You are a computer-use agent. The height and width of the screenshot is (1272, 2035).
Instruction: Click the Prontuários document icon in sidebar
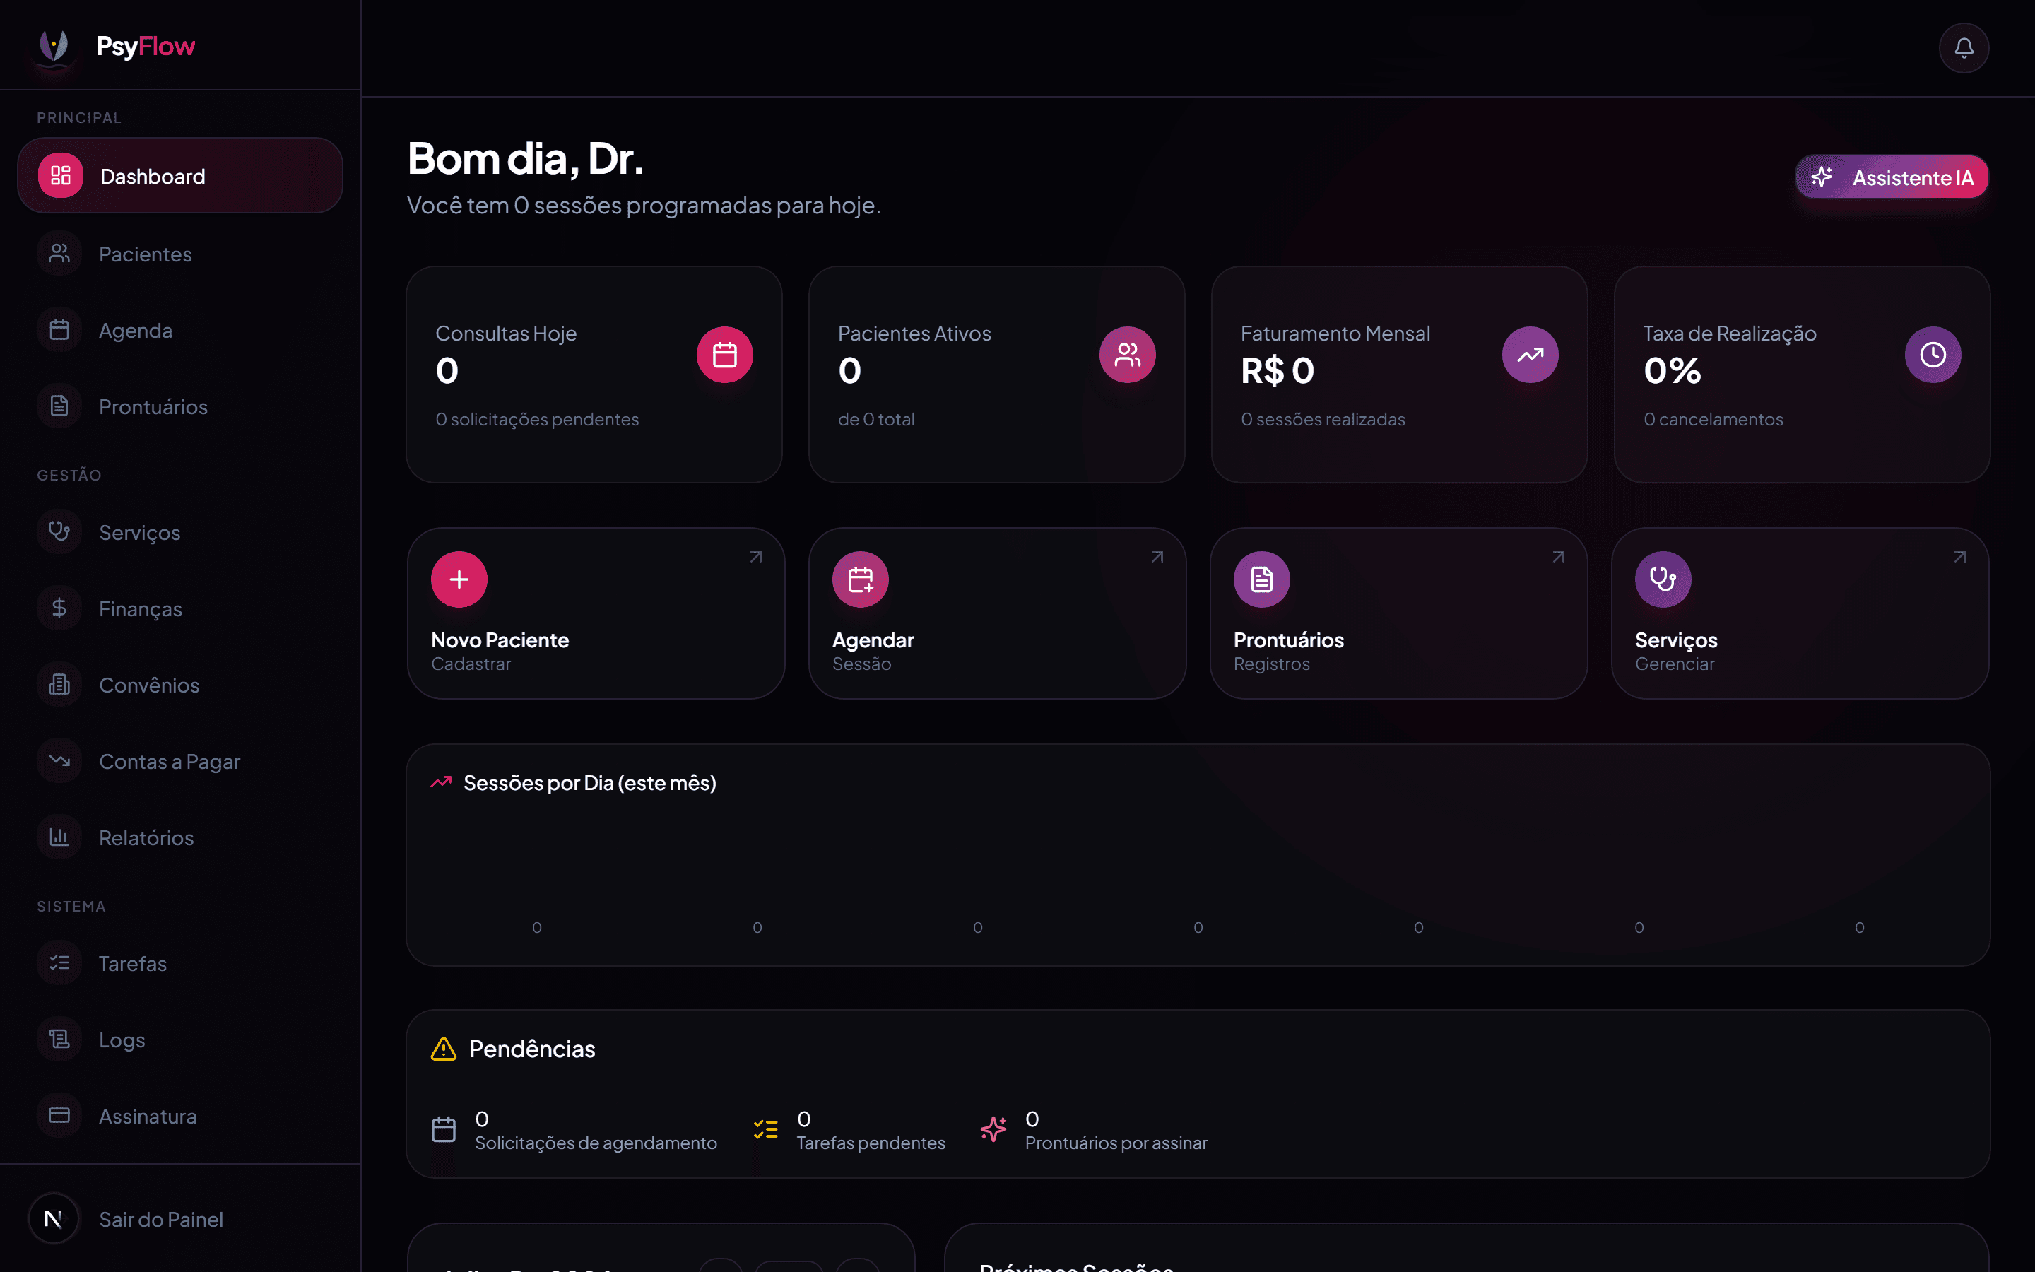coord(59,406)
